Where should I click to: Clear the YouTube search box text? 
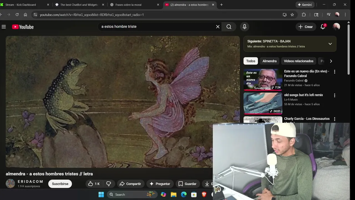tap(218, 27)
